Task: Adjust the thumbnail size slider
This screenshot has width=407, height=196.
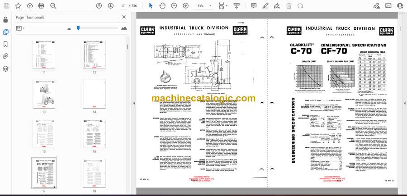Action: [x=78, y=28]
